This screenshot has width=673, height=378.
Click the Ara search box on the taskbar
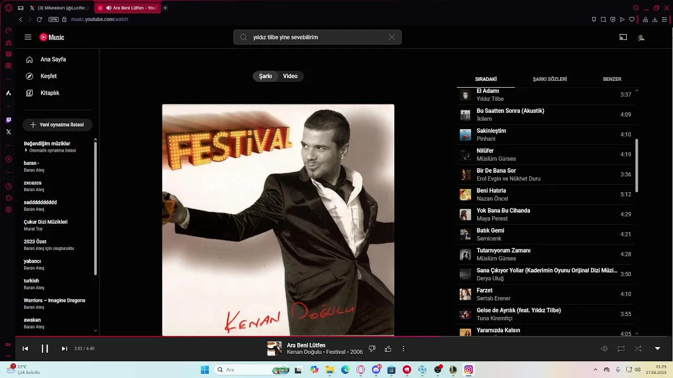tap(252, 370)
